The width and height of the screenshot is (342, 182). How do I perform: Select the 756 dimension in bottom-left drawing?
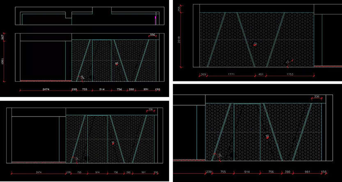coord(117,173)
